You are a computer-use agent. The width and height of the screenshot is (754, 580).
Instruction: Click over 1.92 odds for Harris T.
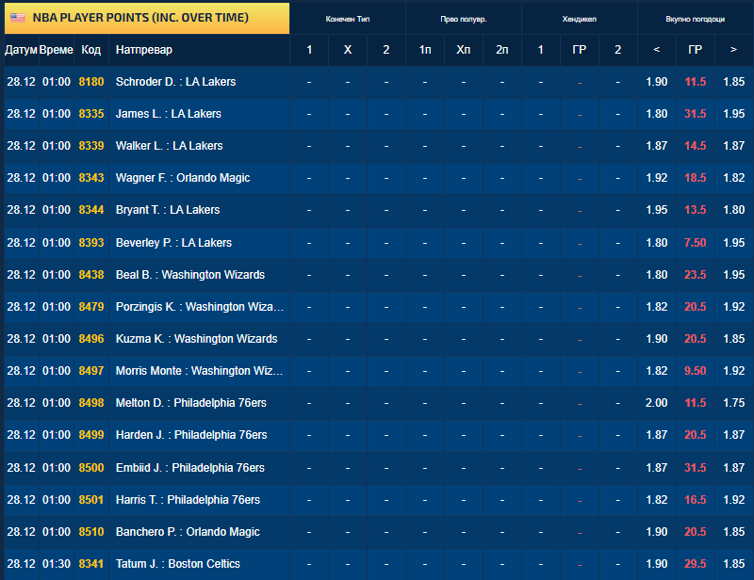tap(734, 500)
